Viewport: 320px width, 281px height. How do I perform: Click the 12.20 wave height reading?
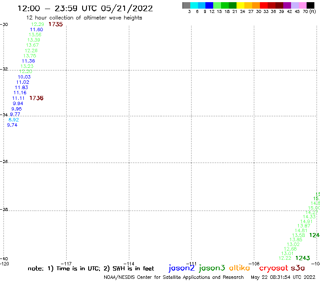pos(26,72)
